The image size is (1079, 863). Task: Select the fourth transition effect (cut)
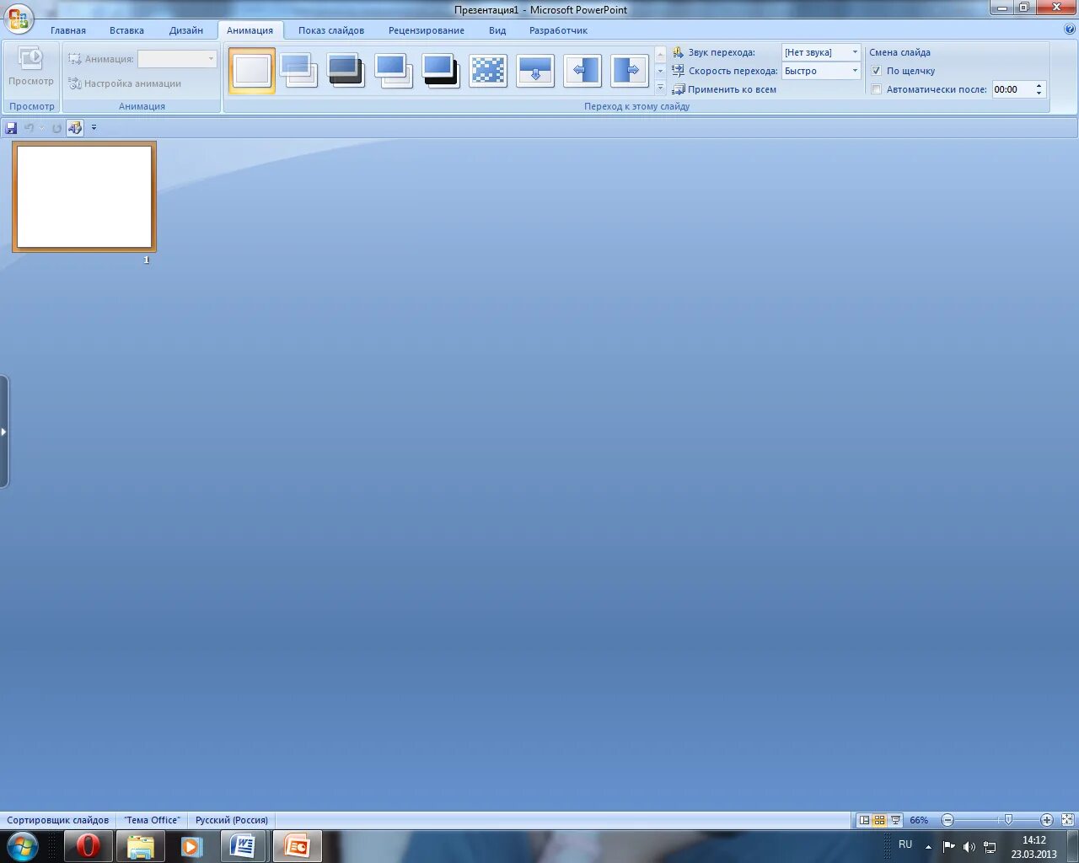pyautogui.click(x=393, y=70)
